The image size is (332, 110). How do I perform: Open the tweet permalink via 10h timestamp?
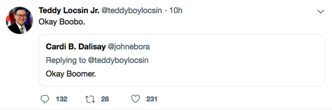pos(175,11)
